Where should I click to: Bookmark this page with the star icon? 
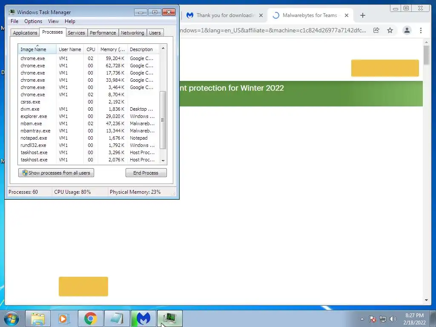pyautogui.click(x=390, y=30)
